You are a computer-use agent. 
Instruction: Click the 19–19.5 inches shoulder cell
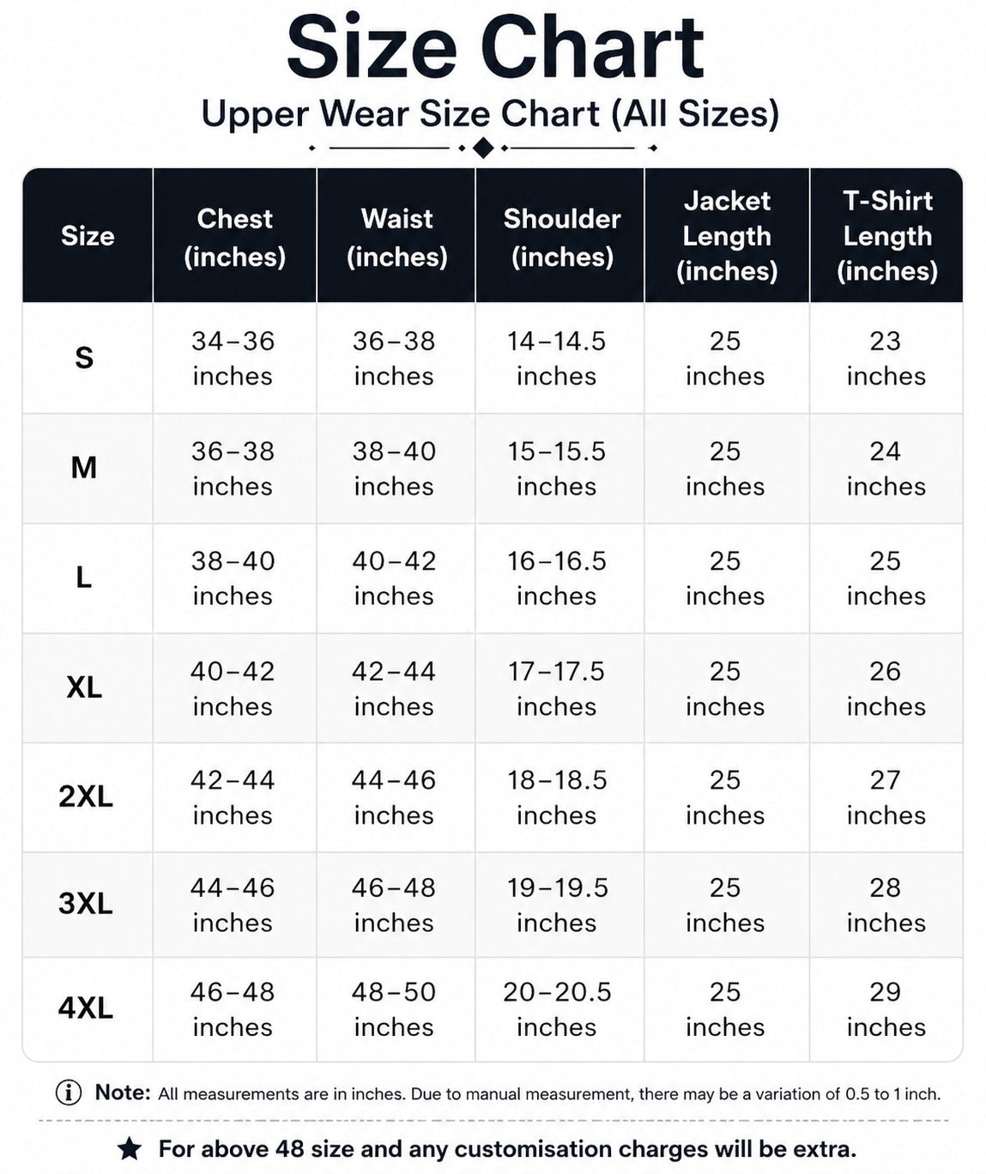(x=557, y=905)
